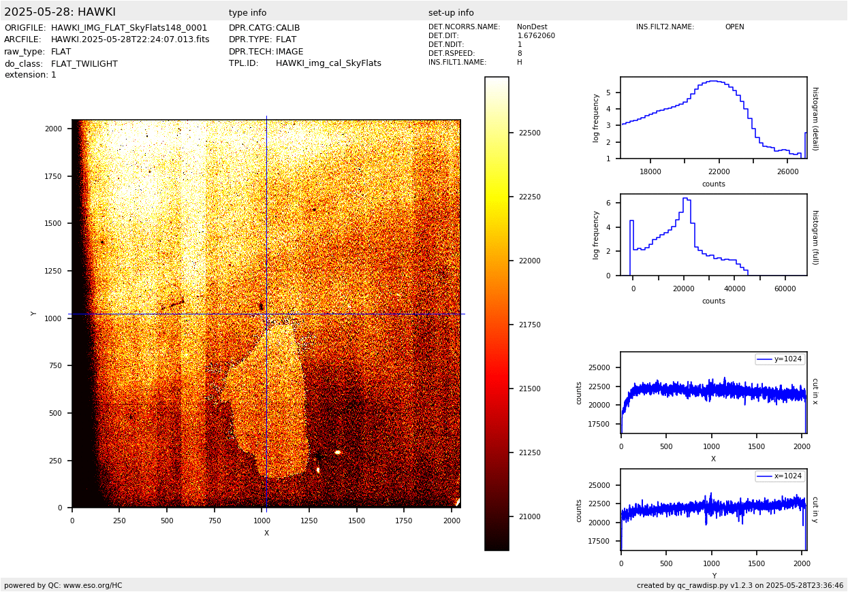This screenshot has height=592, width=848.
Task: Click the vertical color scale bar
Action: [497, 313]
